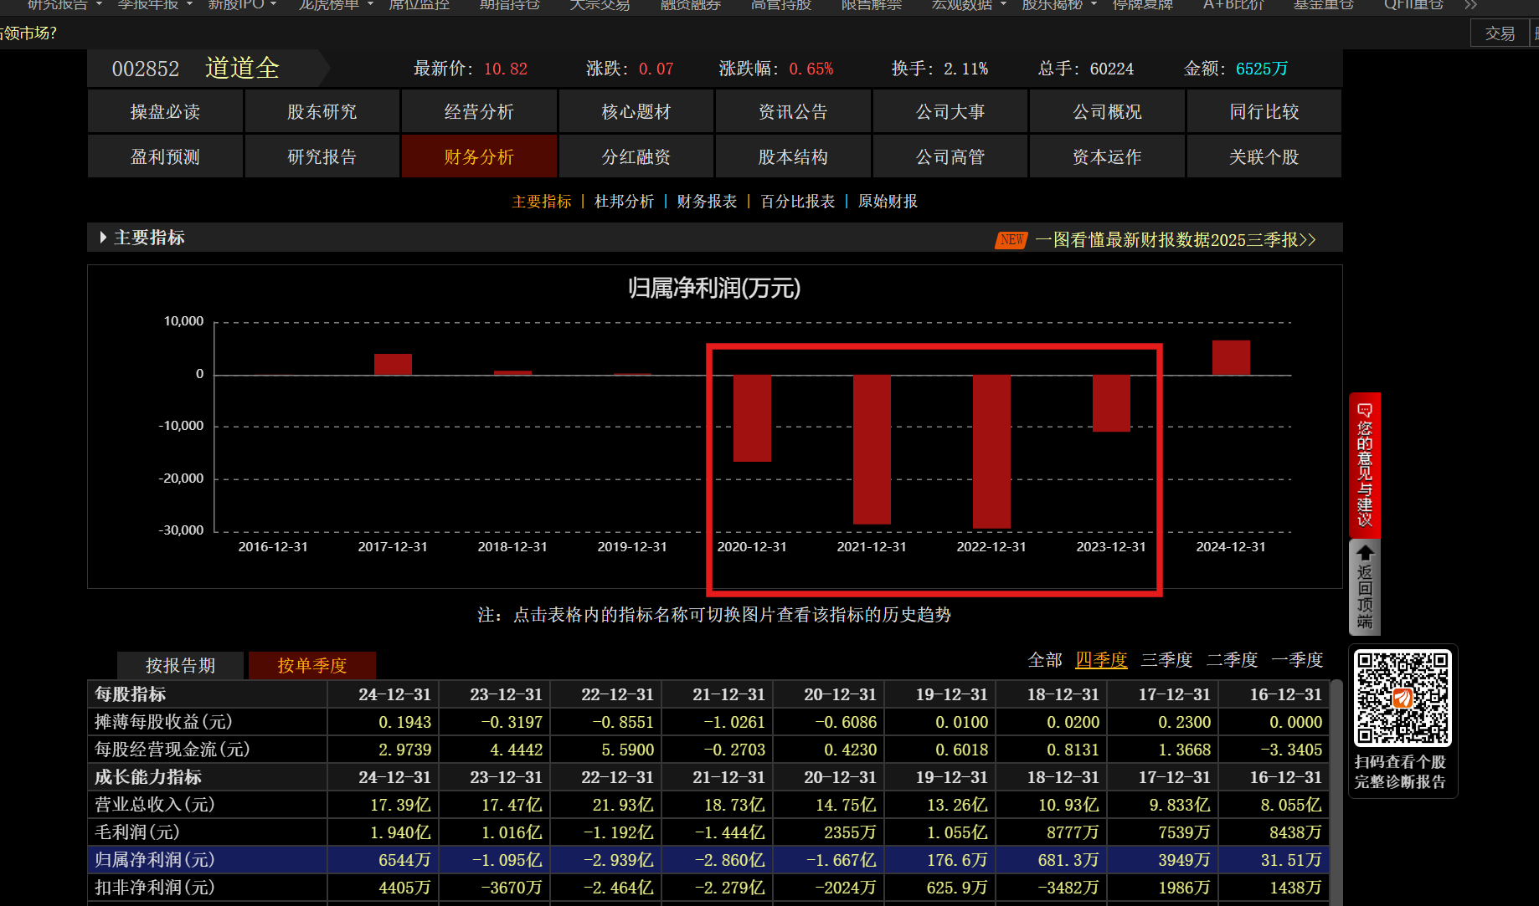Select the 资讯公告 tab
Screen dimensions: 1539x906
(793, 111)
